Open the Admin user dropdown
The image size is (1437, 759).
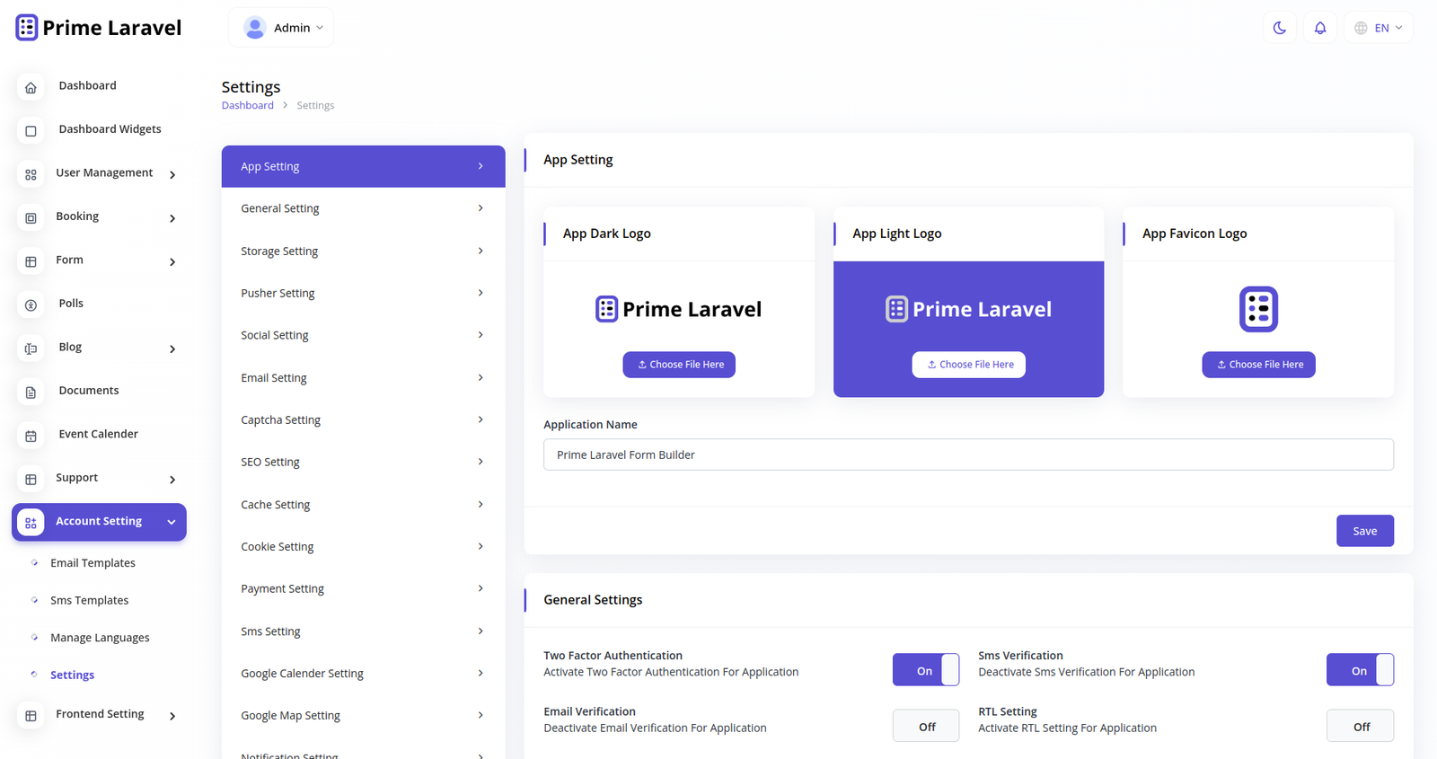281,28
